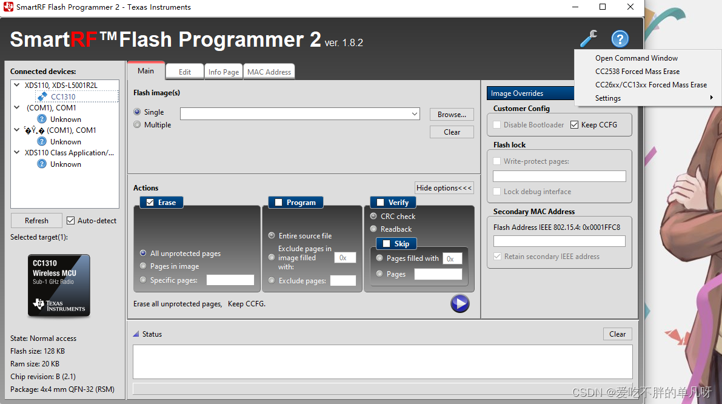Click the CC1310 Wireless MCU chip image
This screenshot has width=722, height=404.
(59, 285)
